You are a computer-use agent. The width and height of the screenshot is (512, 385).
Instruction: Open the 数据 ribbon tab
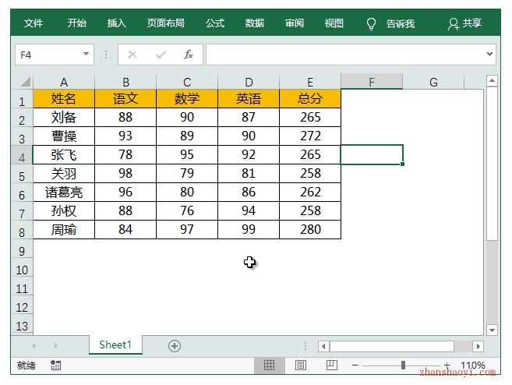click(255, 23)
